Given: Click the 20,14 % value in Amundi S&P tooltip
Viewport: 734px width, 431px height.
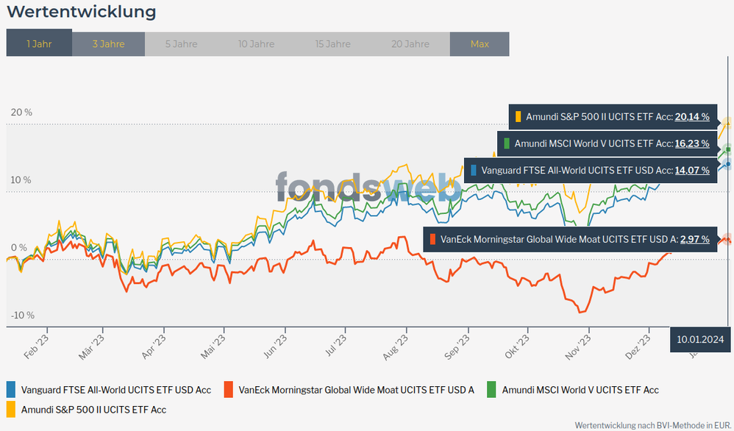Looking at the screenshot, I should point(692,117).
